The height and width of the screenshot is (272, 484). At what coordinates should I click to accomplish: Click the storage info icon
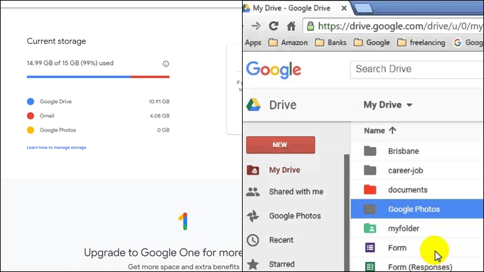pyautogui.click(x=166, y=64)
